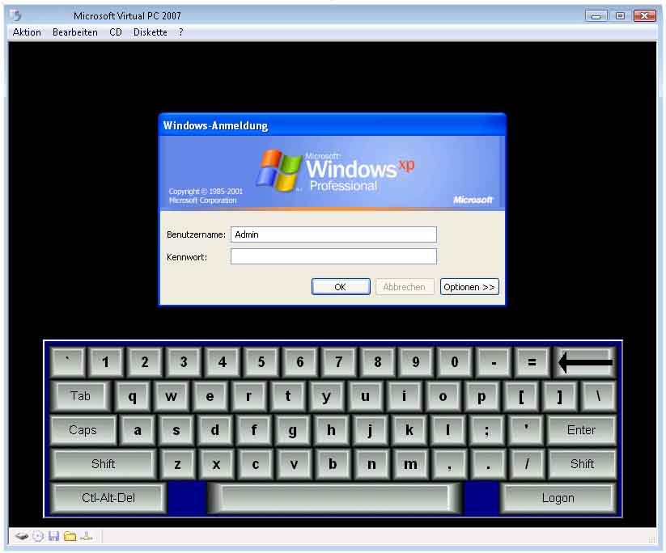The height and width of the screenshot is (553, 666).
Task: Tap the letter a key
Action: [138, 430]
